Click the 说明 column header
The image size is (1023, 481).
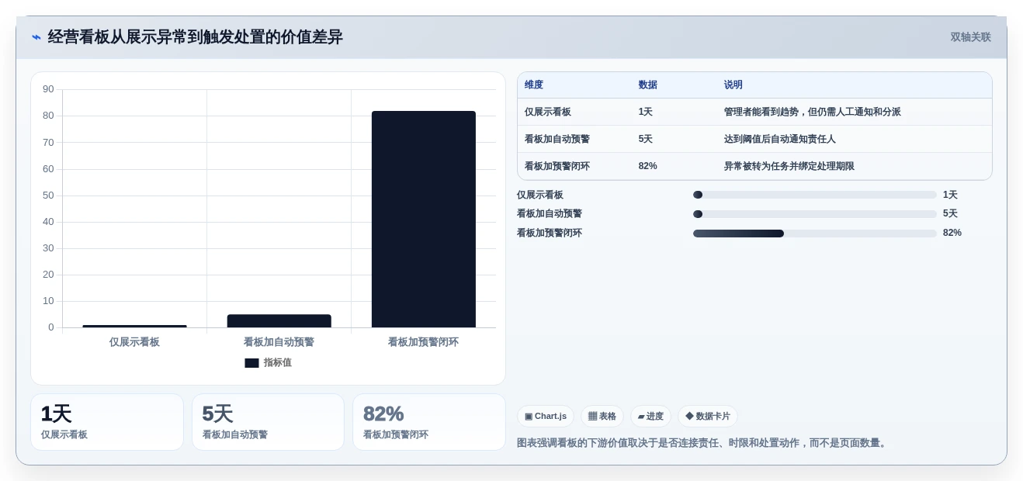(x=733, y=85)
